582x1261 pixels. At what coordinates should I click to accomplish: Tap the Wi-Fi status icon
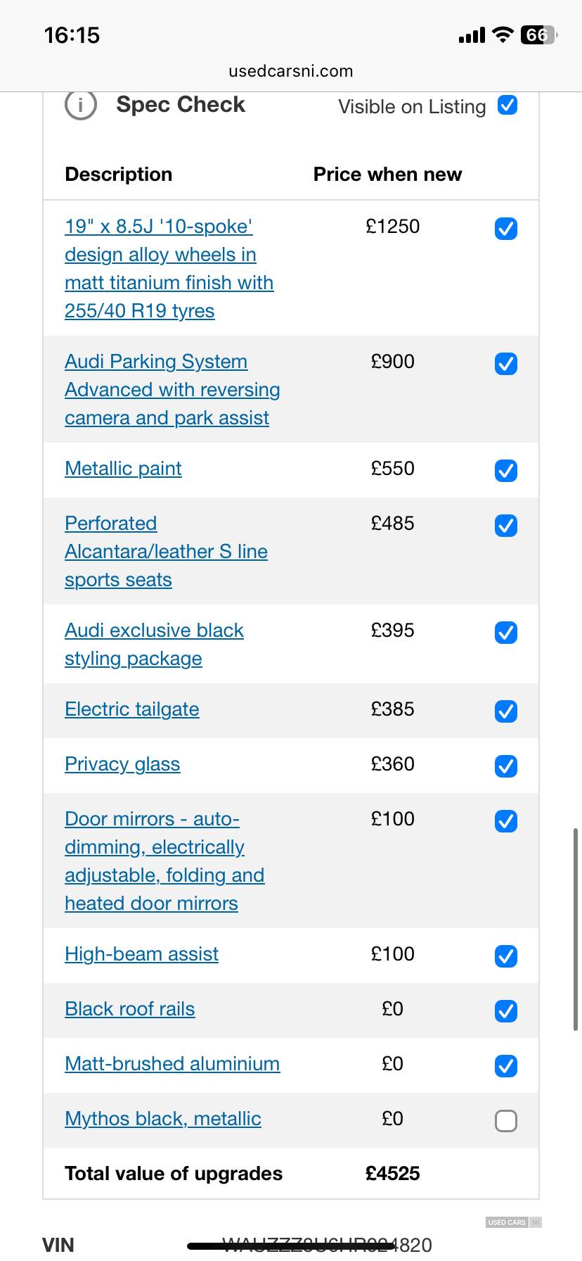[x=503, y=35]
